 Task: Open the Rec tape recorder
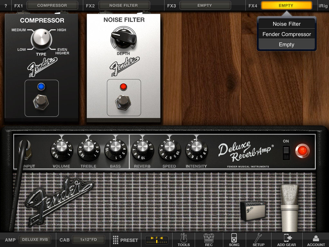click(209, 240)
